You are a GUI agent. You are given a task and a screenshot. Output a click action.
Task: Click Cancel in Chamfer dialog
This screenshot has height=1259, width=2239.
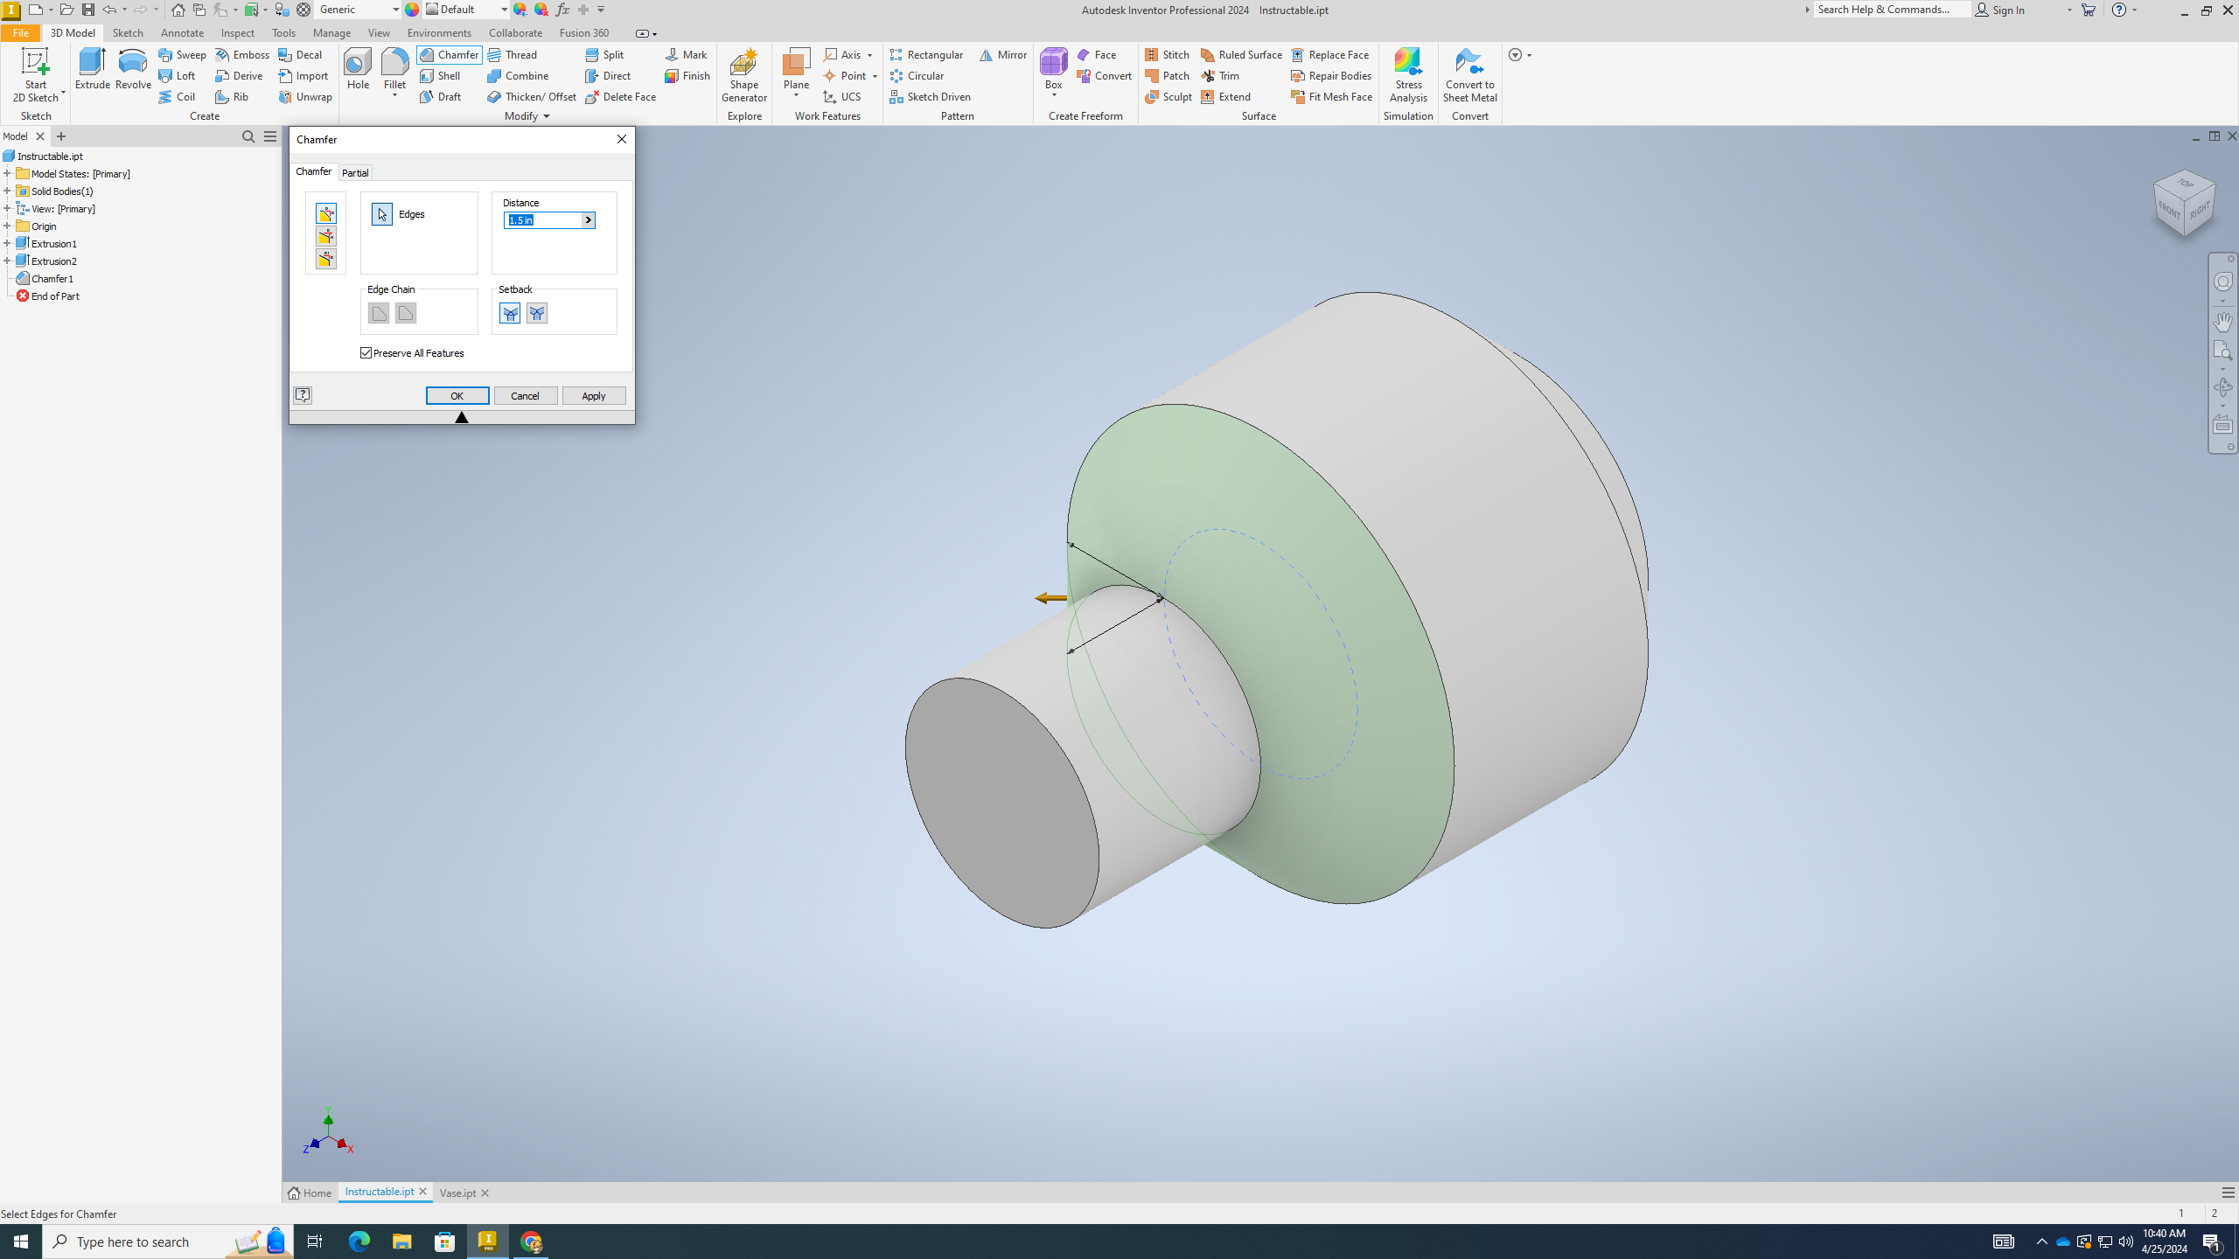coord(526,396)
